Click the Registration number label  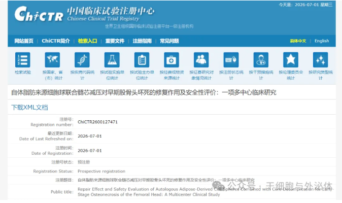52,125
